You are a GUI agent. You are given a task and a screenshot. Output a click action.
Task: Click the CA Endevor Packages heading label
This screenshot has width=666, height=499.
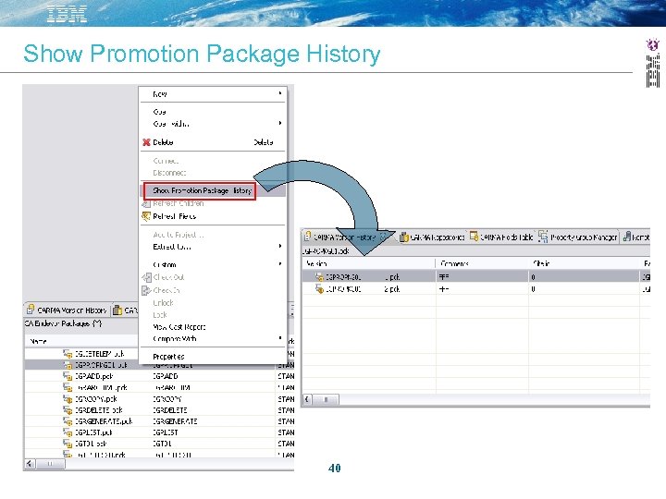63,323
